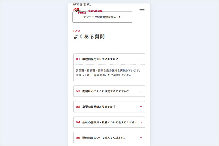The image size is (219, 146).
Task: Click the down chevron on Q5
Action: (x=141, y=138)
